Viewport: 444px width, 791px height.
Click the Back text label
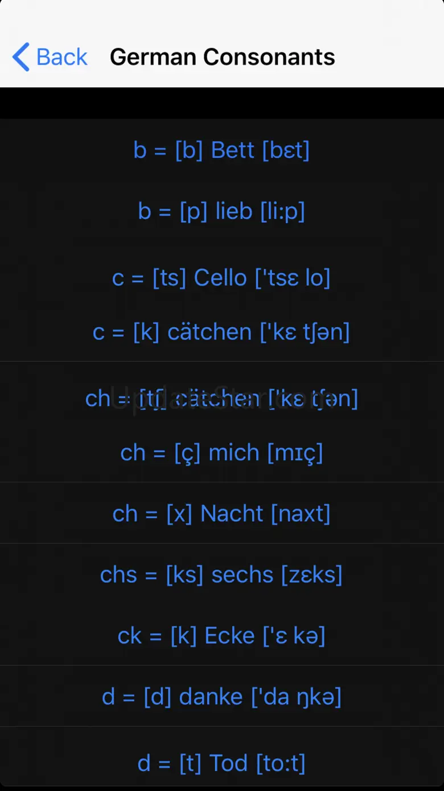click(61, 58)
